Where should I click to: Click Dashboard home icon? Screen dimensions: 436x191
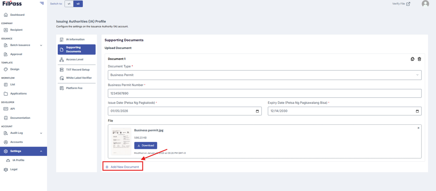pyautogui.click(x=6, y=15)
